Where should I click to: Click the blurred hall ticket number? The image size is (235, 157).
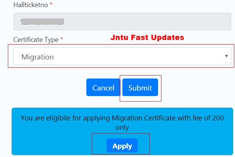click(42, 22)
